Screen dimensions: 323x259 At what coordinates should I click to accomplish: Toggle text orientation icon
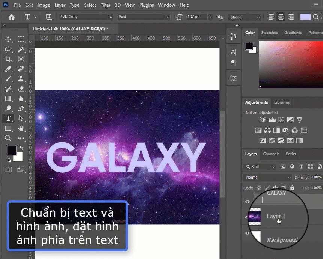[x=48, y=17]
